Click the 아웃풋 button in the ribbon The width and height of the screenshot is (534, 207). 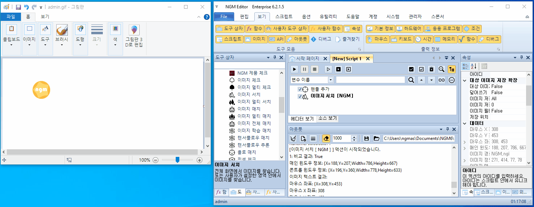[297, 39]
